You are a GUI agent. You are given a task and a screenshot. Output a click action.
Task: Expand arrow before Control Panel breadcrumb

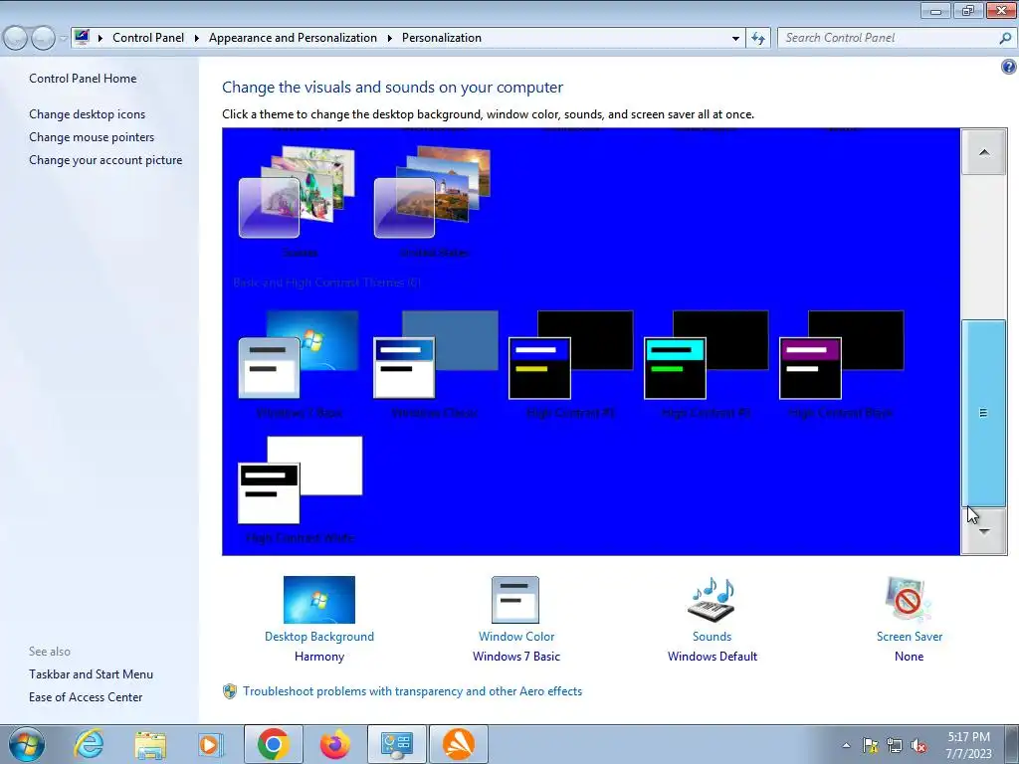click(101, 38)
